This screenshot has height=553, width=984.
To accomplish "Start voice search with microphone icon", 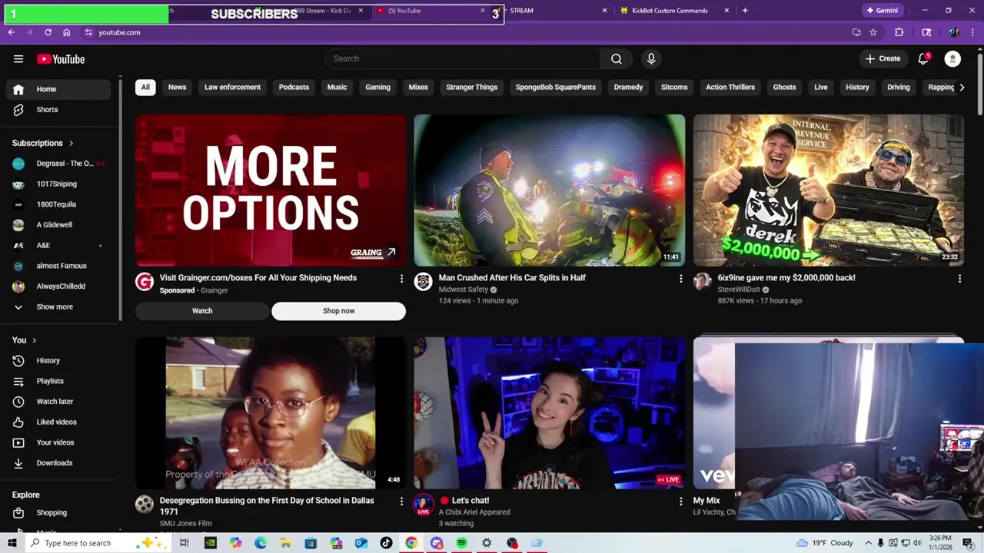I will pyautogui.click(x=651, y=58).
